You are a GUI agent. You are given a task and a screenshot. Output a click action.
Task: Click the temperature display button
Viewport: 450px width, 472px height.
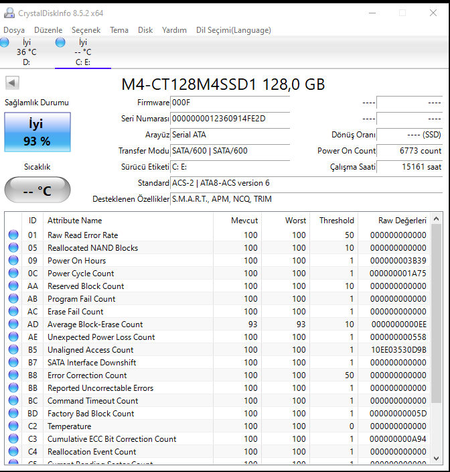[x=37, y=190]
